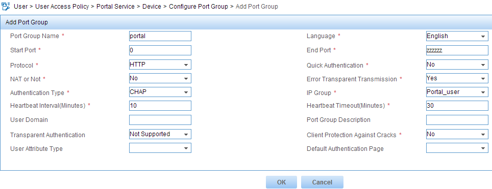Click the User Domain text field
The height and width of the screenshot is (189, 492).
click(160, 119)
